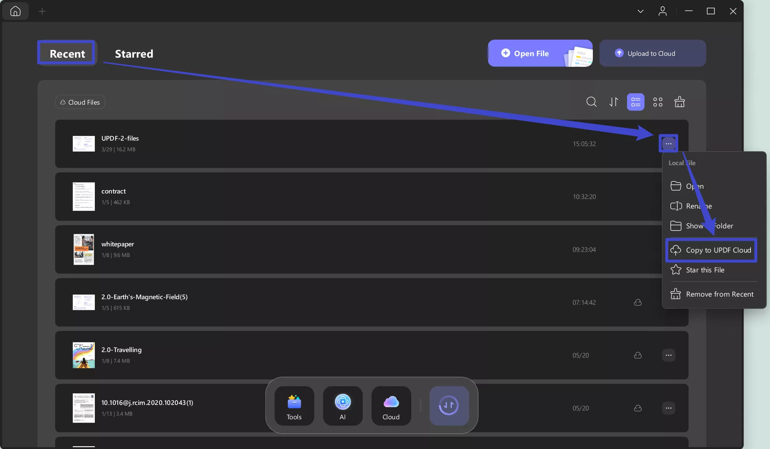
Task: Open the sort order options icon
Action: point(613,102)
